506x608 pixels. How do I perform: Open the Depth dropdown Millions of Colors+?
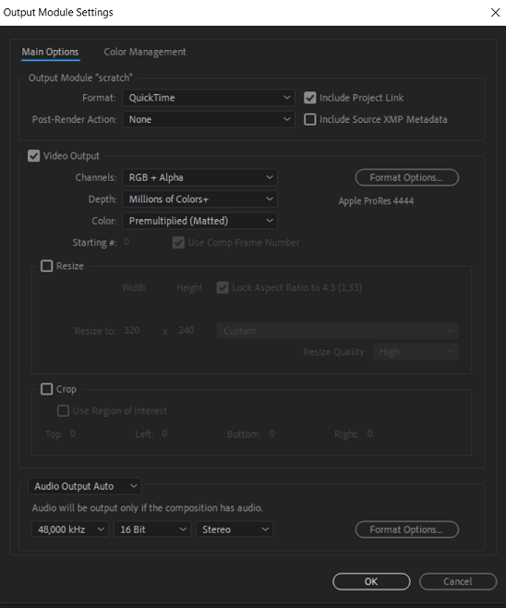tap(200, 200)
